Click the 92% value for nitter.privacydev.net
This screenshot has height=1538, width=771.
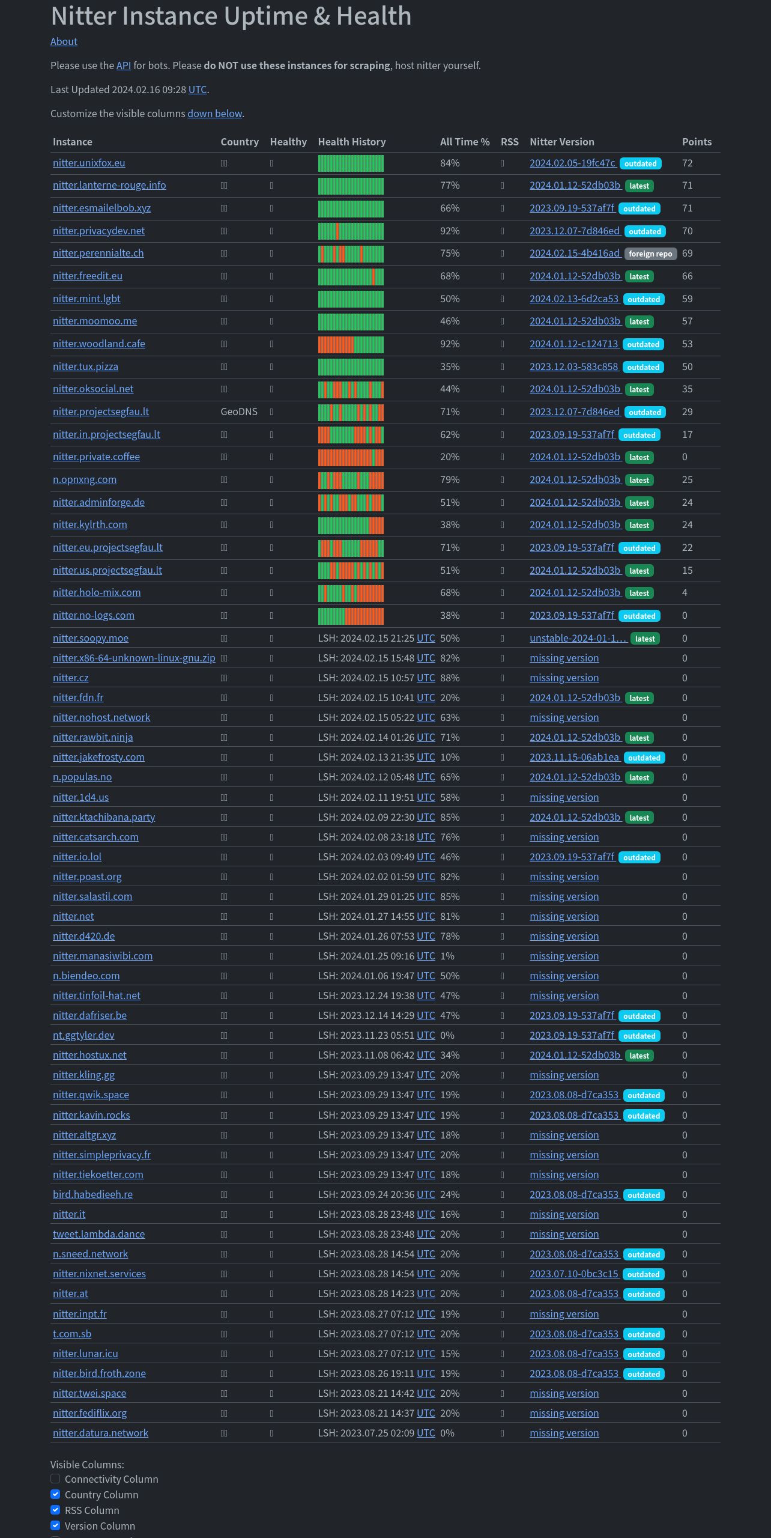[x=450, y=231]
